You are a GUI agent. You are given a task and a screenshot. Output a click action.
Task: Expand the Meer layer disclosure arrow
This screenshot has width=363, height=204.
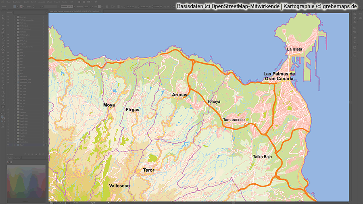(15, 145)
